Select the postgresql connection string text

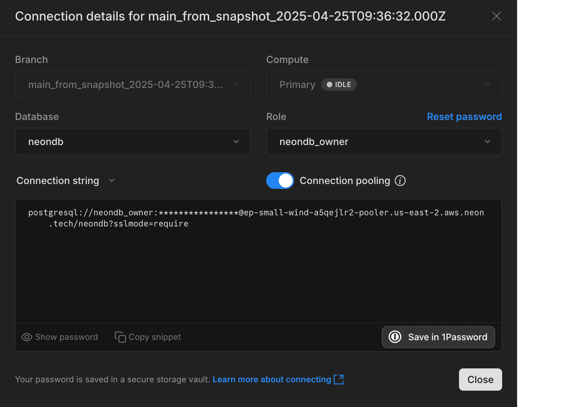(256, 218)
